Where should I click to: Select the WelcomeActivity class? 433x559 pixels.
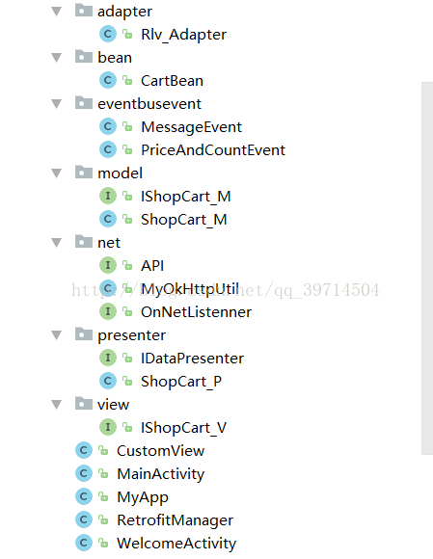point(176,544)
